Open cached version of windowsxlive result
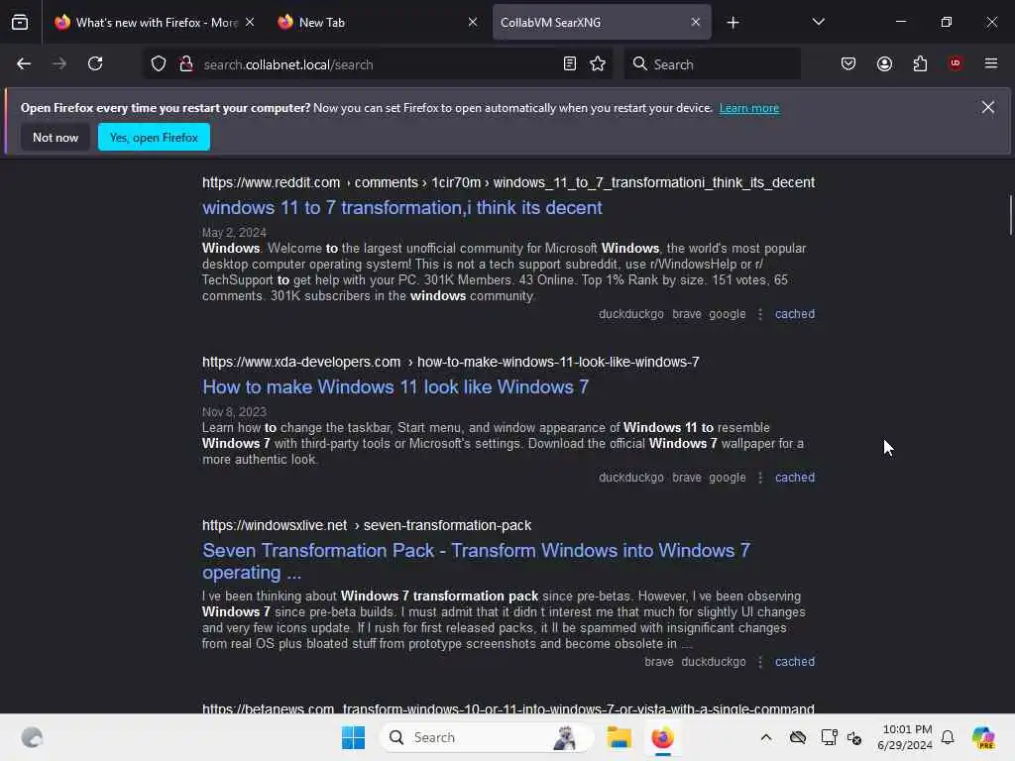Viewport: 1015px width, 761px height. [x=795, y=662]
